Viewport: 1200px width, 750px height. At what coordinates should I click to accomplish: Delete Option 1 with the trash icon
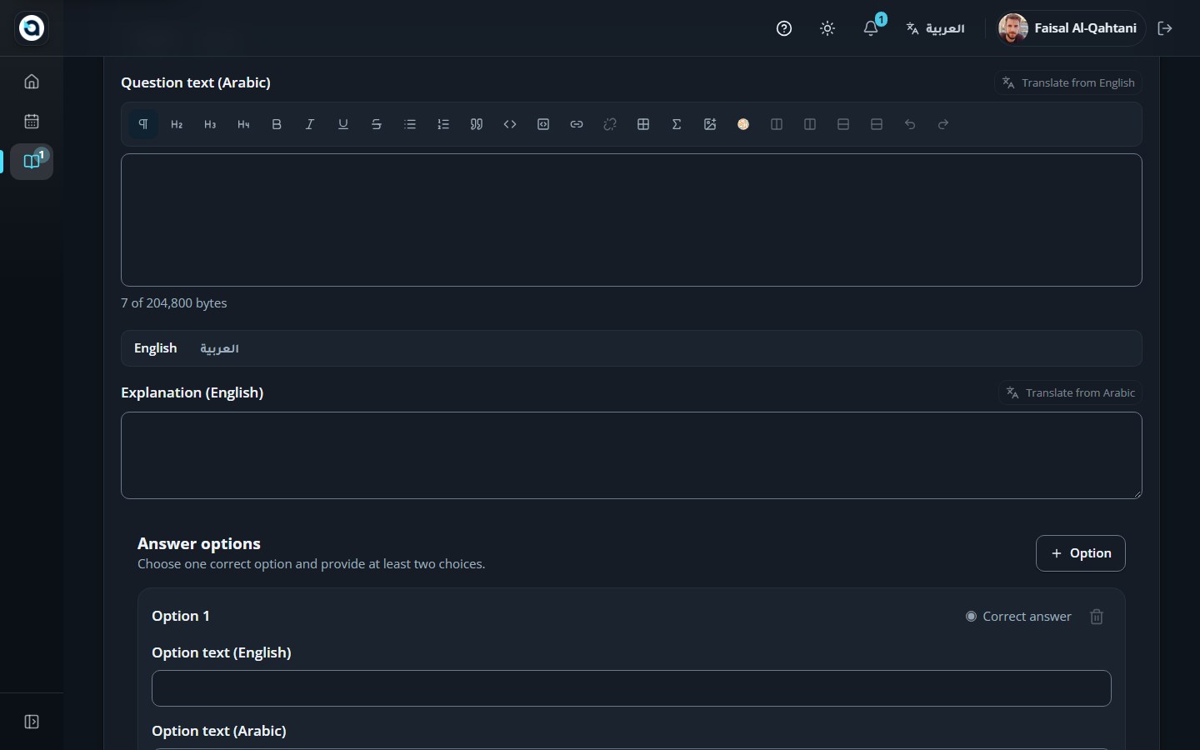tap(1097, 617)
